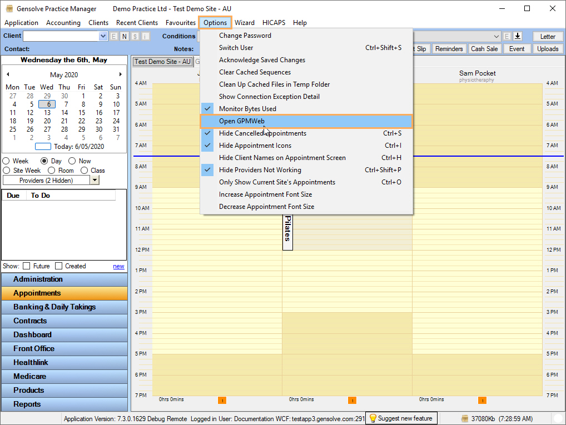566x425 pixels.
Task: Click the Letter button
Action: [x=548, y=37]
